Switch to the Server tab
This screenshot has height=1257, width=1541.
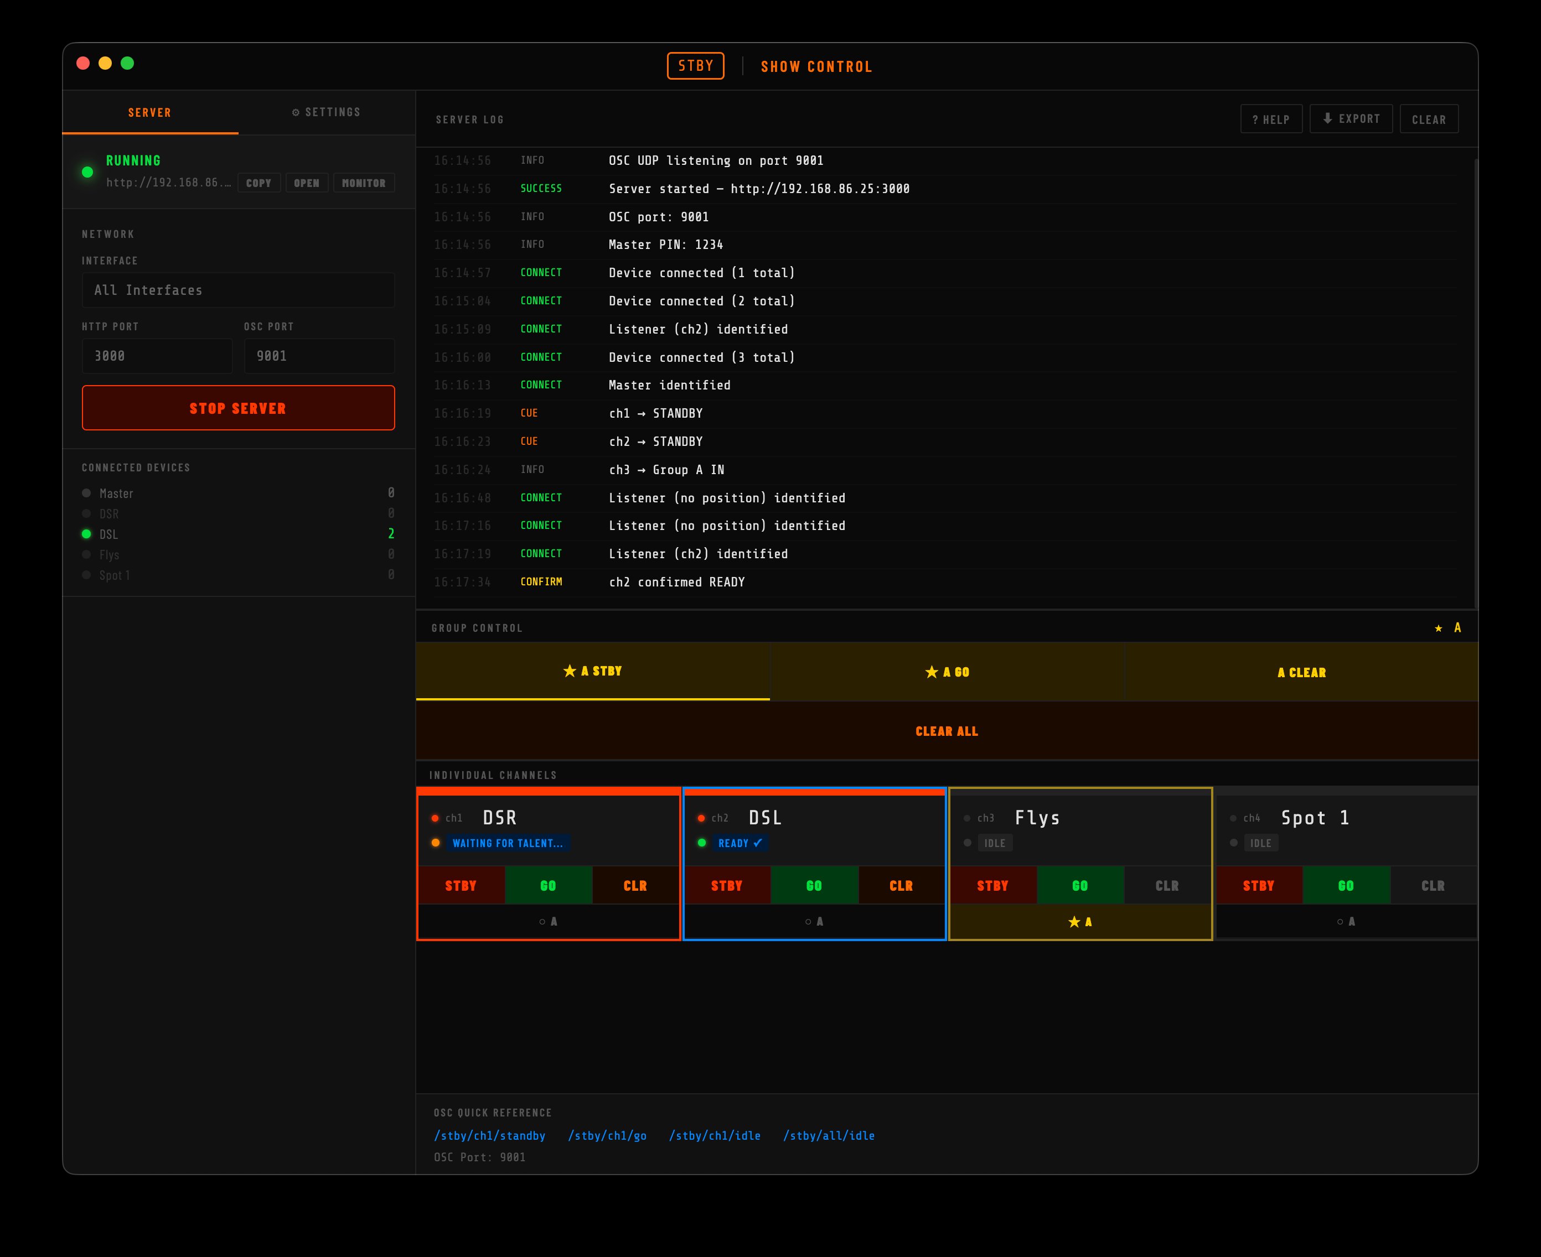(x=150, y=112)
